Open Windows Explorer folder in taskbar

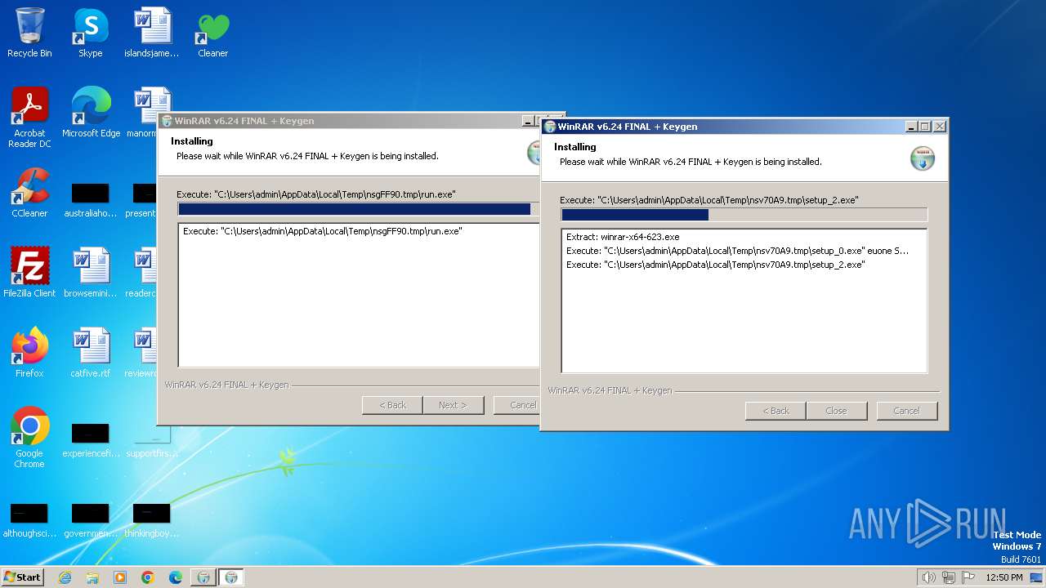tap(92, 577)
